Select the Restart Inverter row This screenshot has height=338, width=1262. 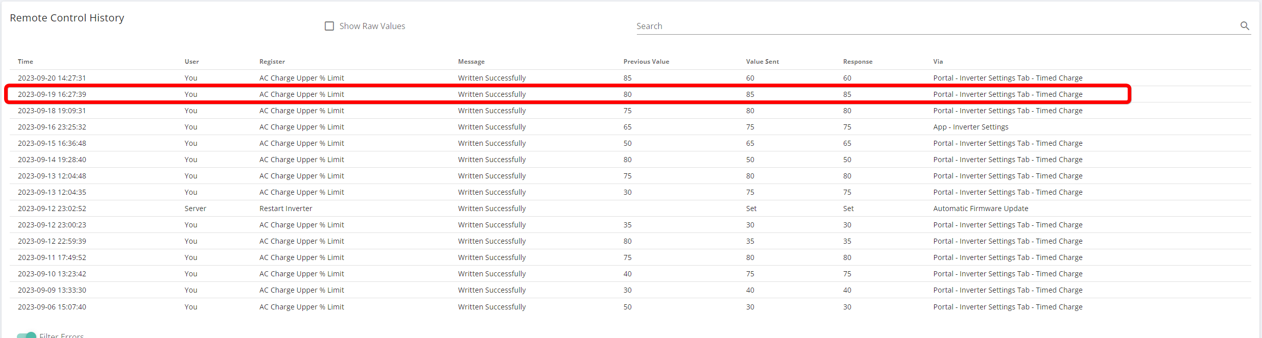click(630, 209)
